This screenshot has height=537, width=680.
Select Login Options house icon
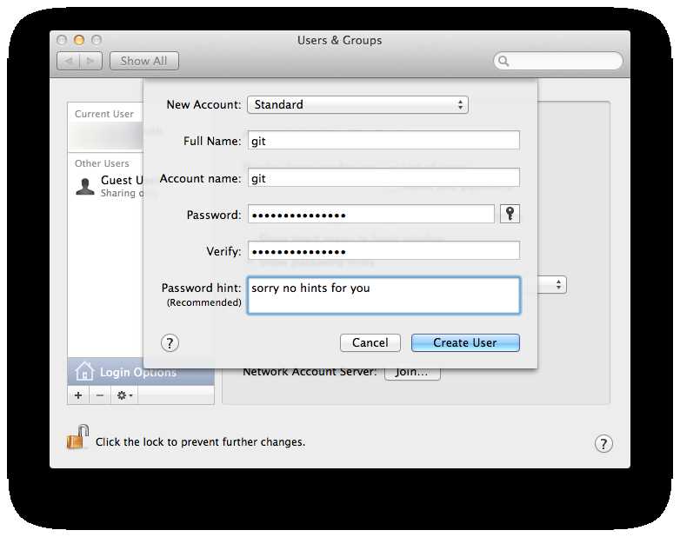84,371
